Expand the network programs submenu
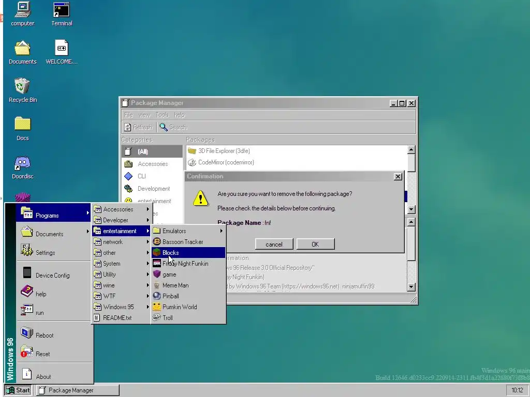The height and width of the screenshot is (397, 530). (x=122, y=242)
